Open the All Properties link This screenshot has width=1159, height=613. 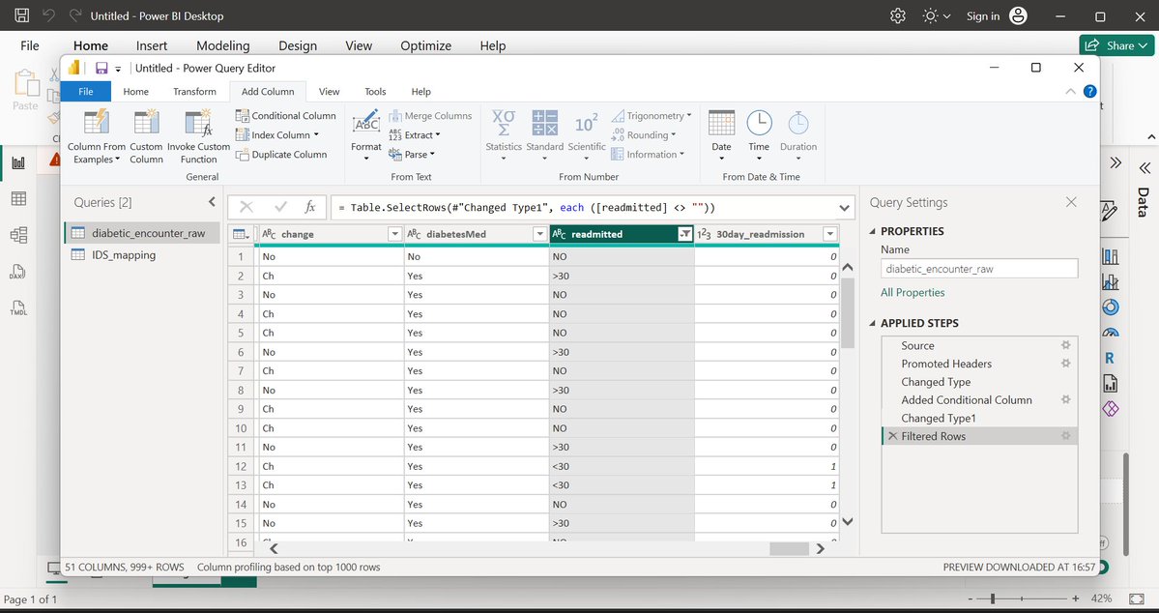tap(913, 292)
